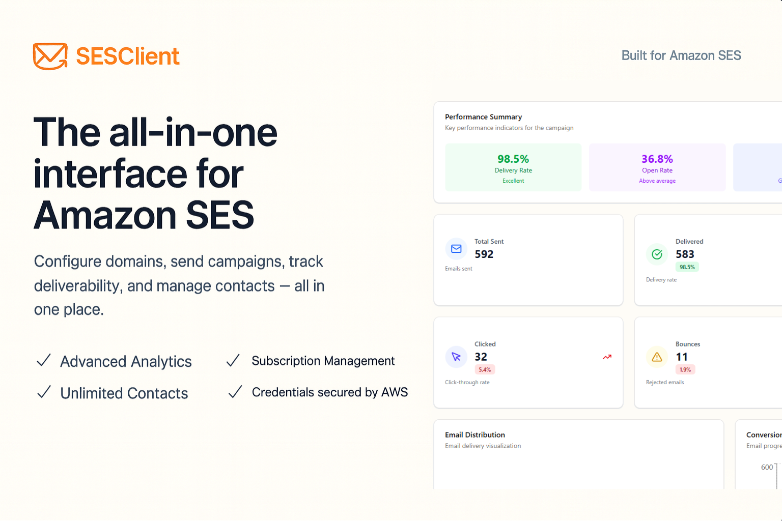Viewport: 782px width, 521px height.
Task: Click the SESClient brand name text
Action: pyautogui.click(x=127, y=56)
